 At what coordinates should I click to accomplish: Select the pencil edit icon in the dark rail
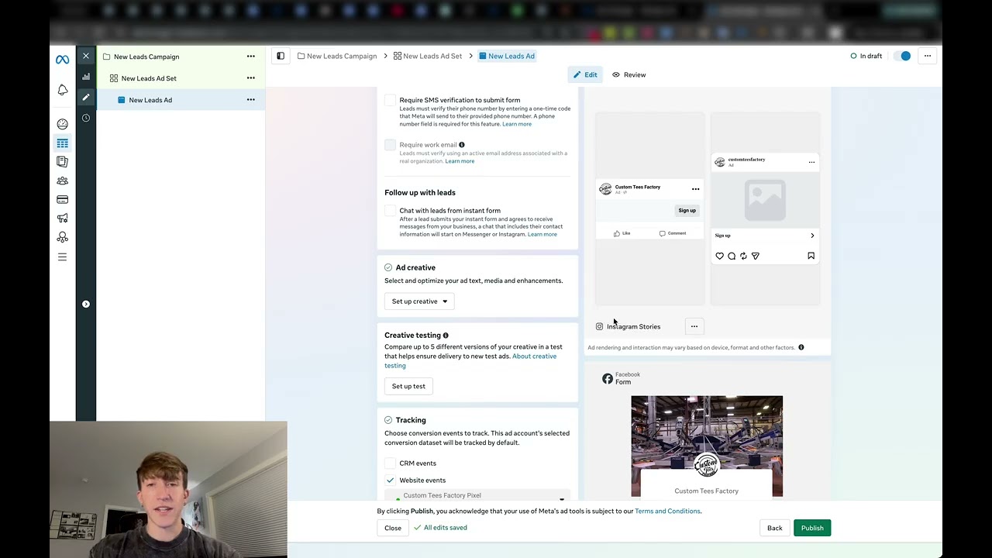click(x=86, y=97)
